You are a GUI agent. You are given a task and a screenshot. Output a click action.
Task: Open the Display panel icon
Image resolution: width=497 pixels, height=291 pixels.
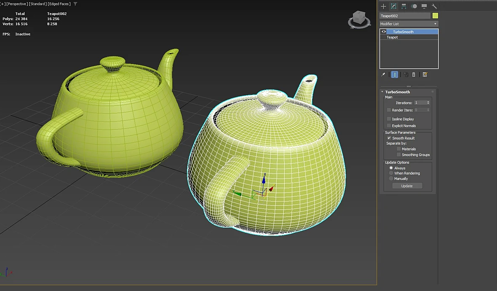[424, 6]
